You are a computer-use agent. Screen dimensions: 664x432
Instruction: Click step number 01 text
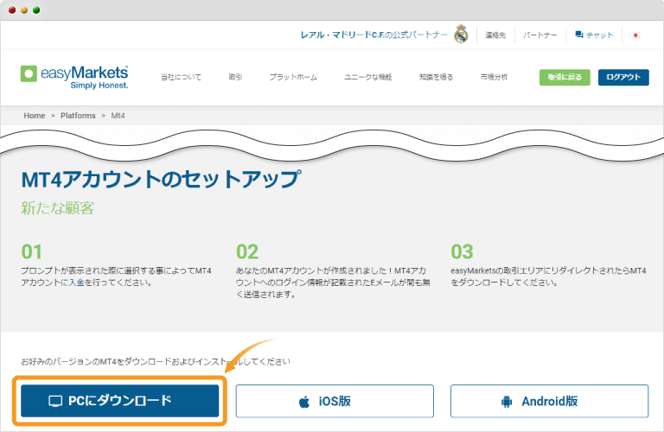coord(32,251)
